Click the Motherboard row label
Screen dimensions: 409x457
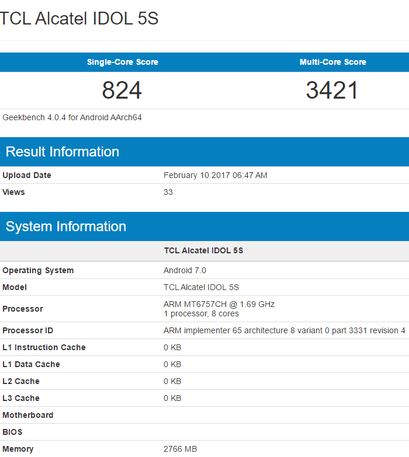coord(28,415)
